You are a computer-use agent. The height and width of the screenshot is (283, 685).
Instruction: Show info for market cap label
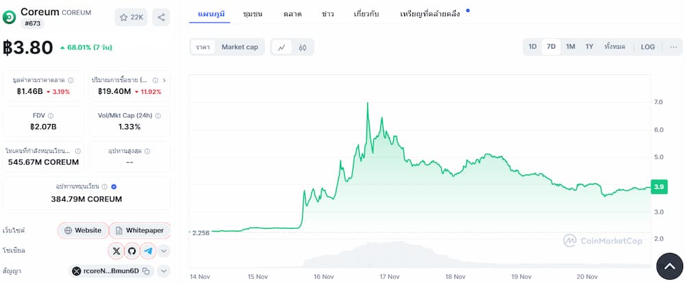[71, 80]
